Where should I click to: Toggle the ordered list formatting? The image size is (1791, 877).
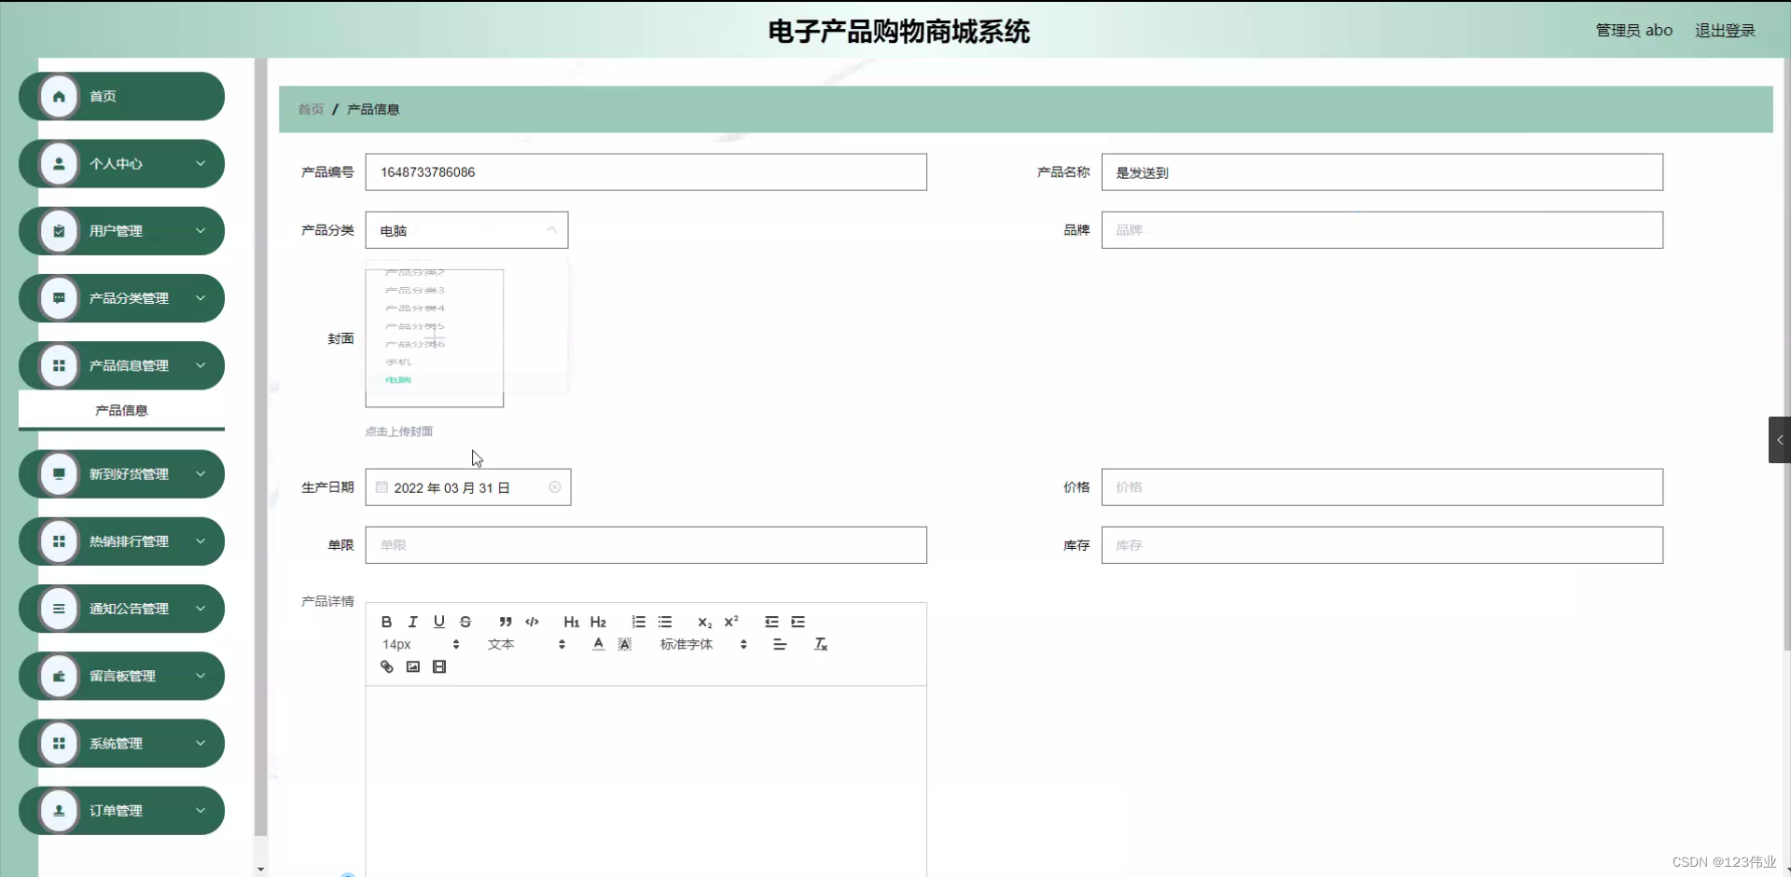point(639,622)
